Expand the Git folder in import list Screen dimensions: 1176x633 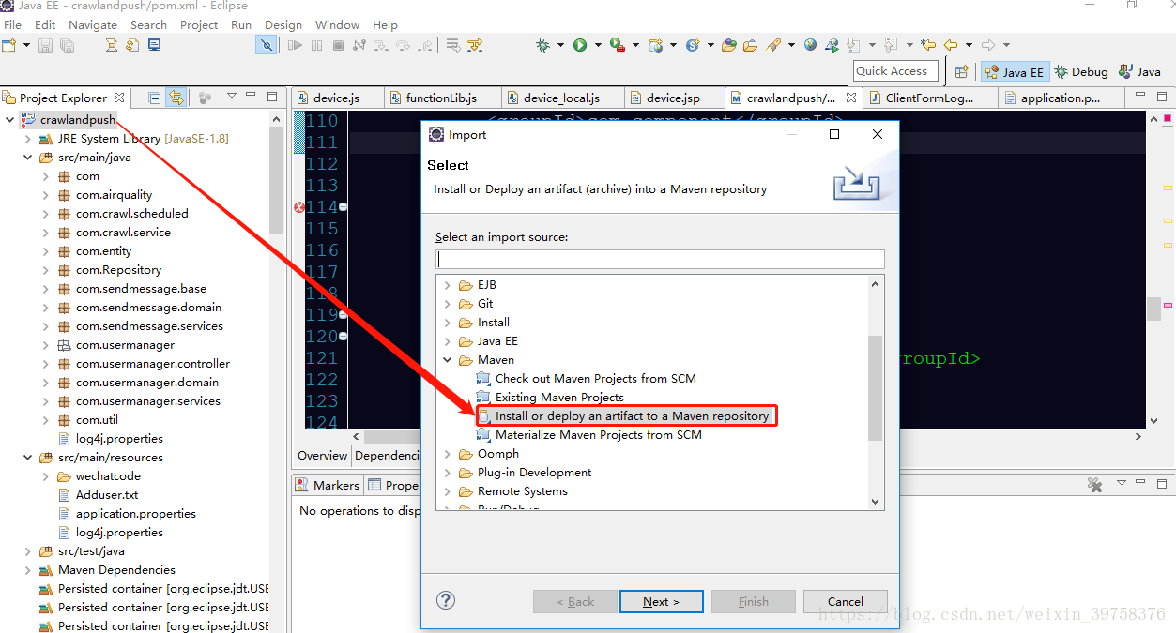pyautogui.click(x=448, y=304)
